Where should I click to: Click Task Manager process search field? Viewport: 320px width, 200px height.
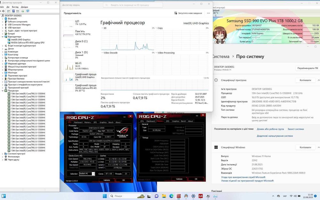pyautogui.click(x=133, y=5)
